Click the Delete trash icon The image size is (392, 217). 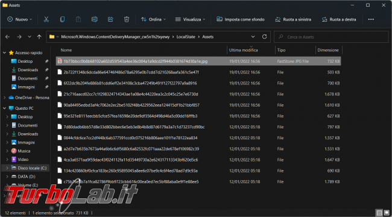(127, 19)
